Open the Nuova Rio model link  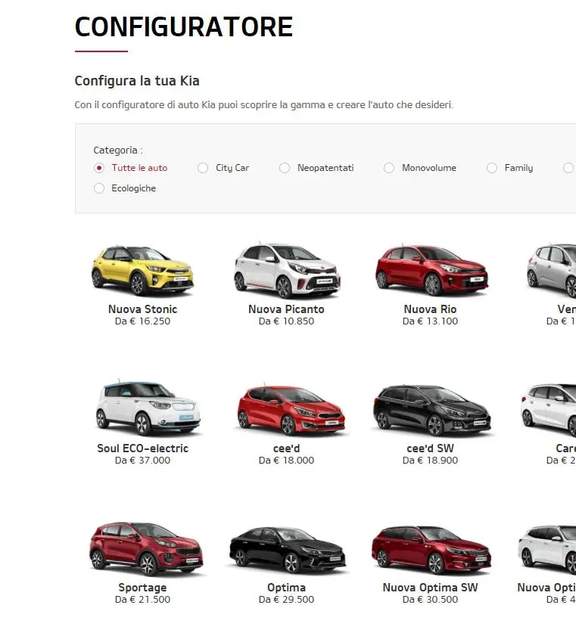click(430, 309)
